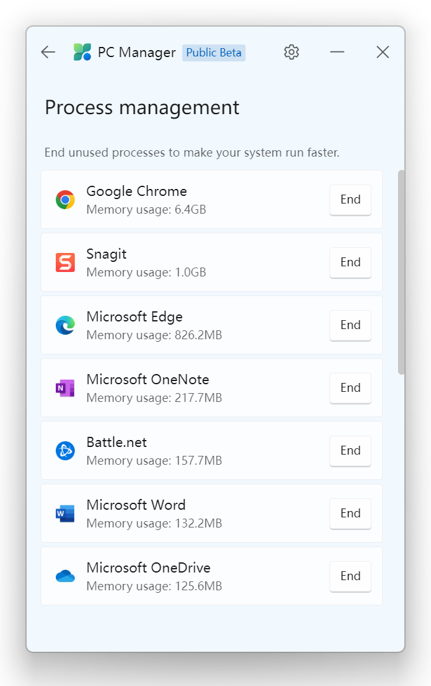Viewport: 431px width, 686px height.
Task: End the Battle.net process
Action: (351, 451)
